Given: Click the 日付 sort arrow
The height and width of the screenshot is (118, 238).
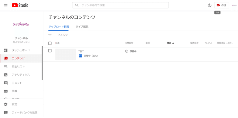Looking at the screenshot, I should click(173, 43).
